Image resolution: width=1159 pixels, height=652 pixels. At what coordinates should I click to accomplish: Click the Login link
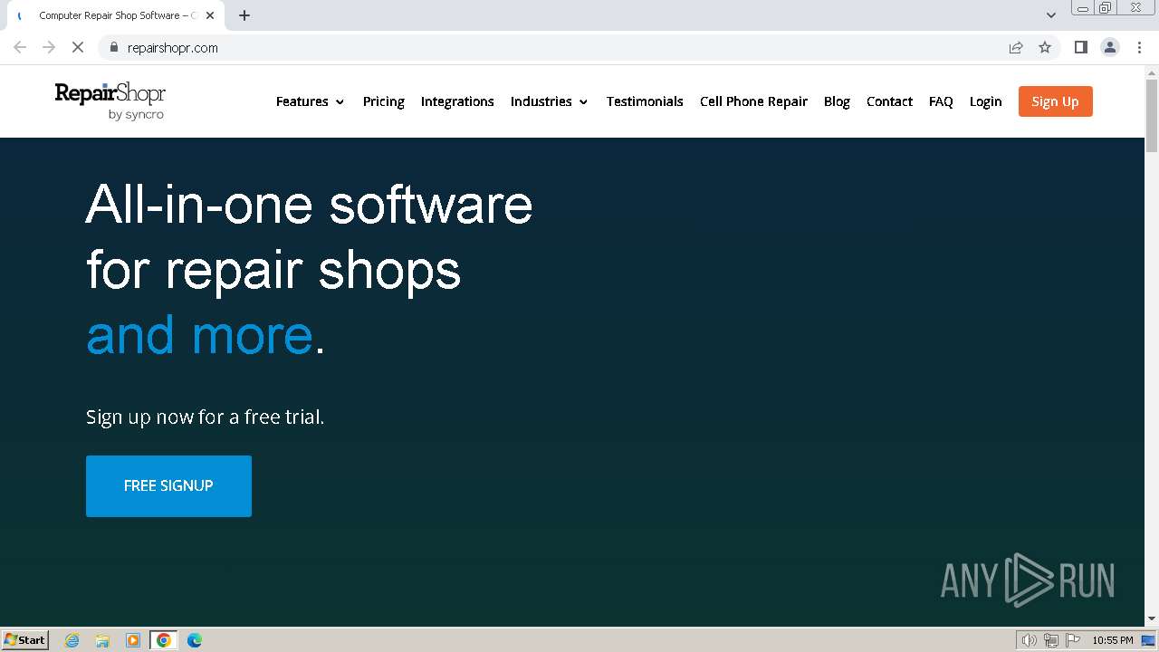985,101
